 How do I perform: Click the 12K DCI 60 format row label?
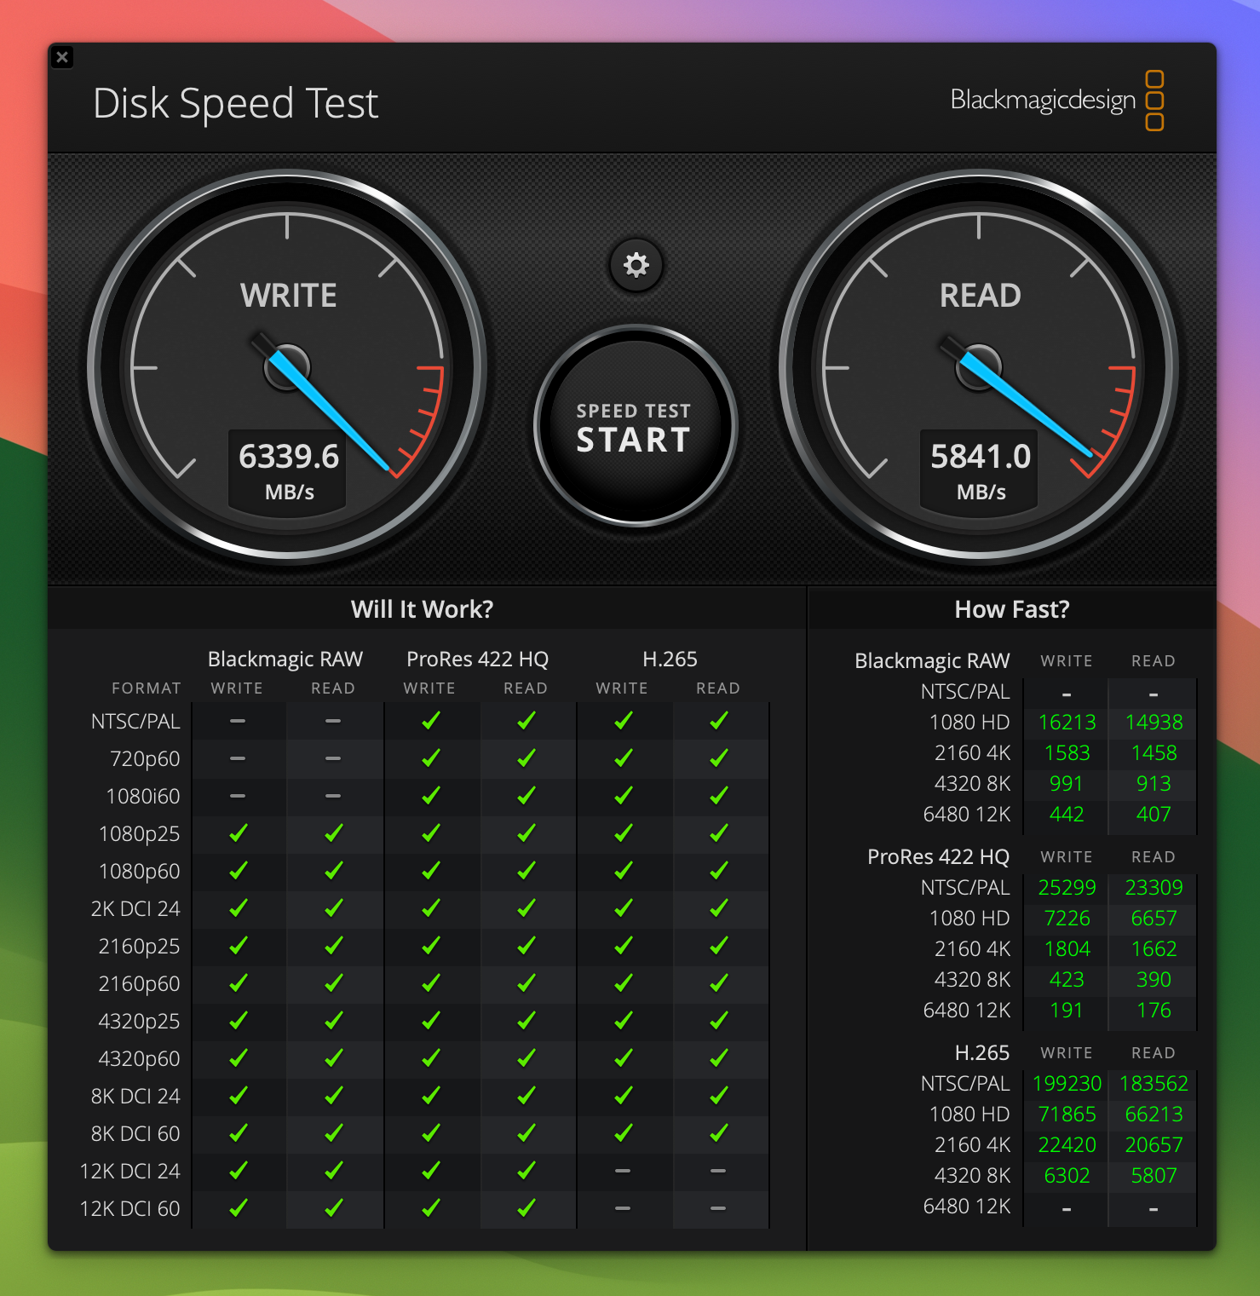pyautogui.click(x=129, y=1208)
